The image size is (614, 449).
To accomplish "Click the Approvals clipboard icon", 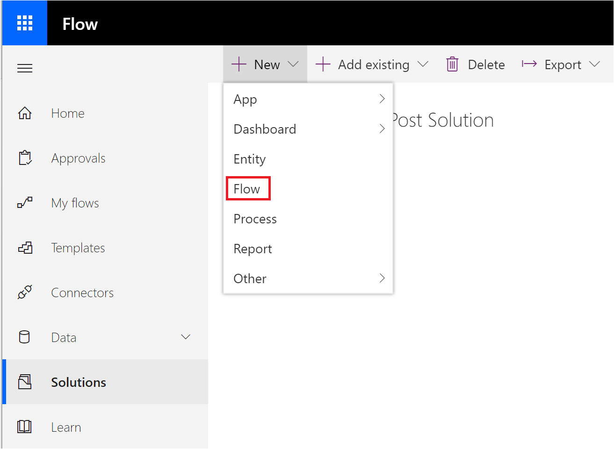I will point(25,158).
